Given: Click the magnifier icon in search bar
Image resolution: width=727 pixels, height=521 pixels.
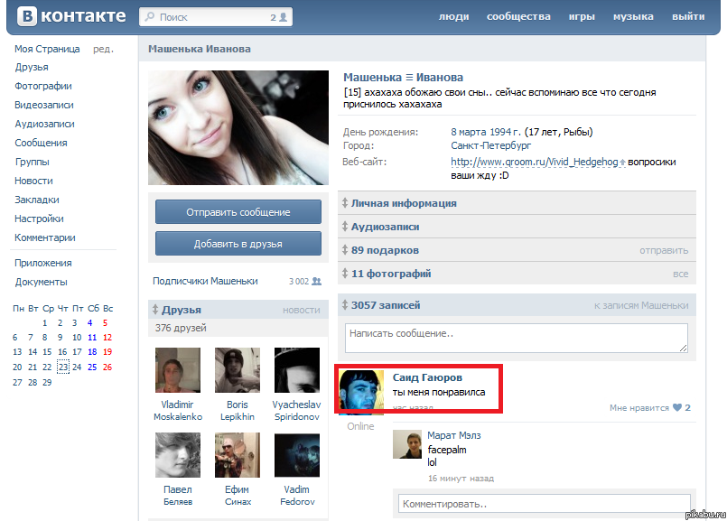Looking at the screenshot, I should point(149,17).
